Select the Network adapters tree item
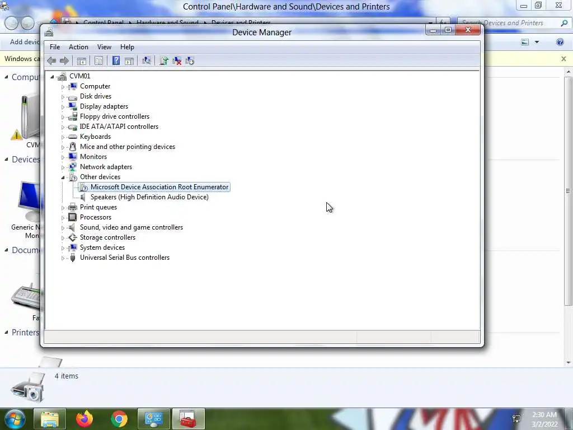This screenshot has height=430, width=573. pos(106,167)
